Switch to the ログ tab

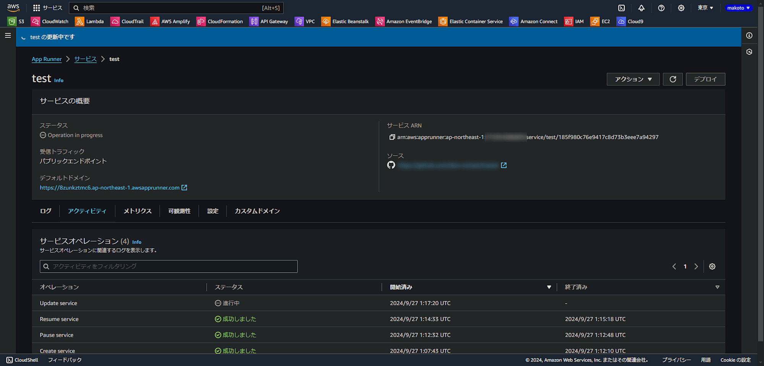click(x=46, y=211)
